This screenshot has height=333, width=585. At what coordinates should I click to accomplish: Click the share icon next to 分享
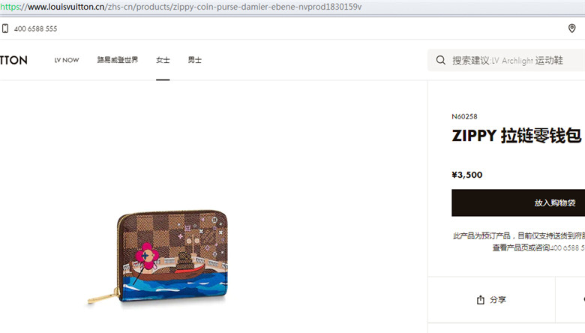click(x=481, y=299)
